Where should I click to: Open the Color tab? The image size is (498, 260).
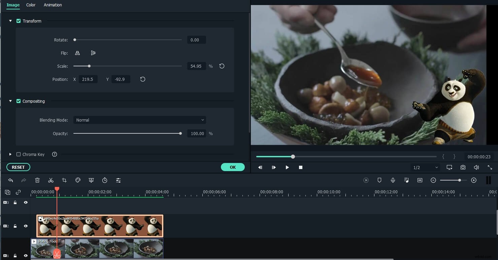[31, 5]
